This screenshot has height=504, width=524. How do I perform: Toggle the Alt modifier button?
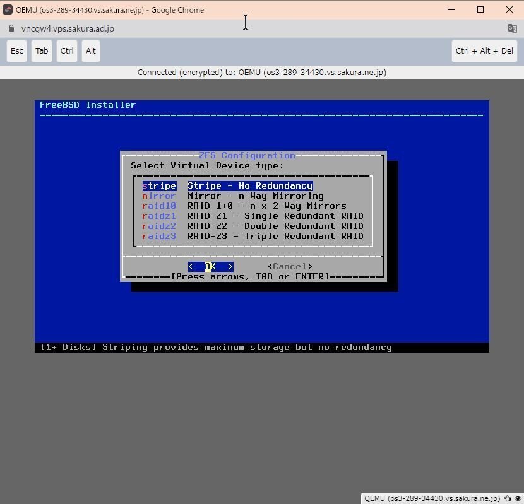90,51
